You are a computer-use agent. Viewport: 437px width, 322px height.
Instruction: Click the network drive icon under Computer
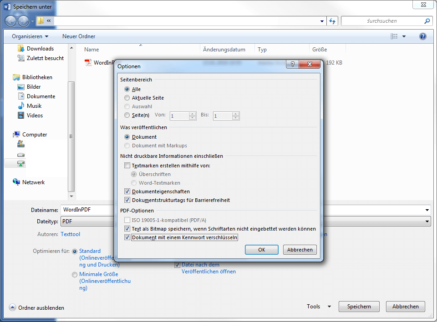(21, 163)
